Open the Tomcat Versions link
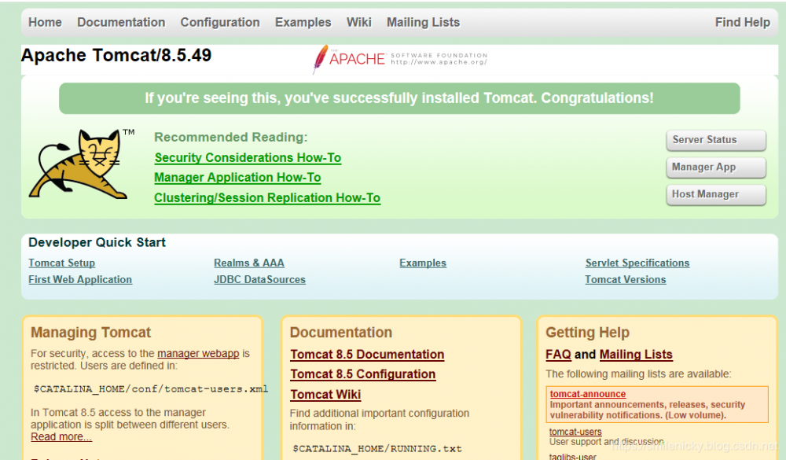This screenshot has width=786, height=460. pos(626,279)
